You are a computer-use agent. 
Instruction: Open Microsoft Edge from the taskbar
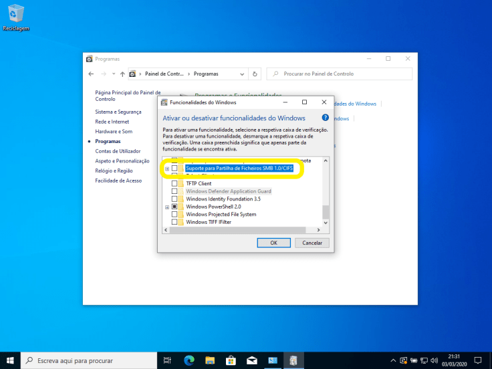[188, 361]
